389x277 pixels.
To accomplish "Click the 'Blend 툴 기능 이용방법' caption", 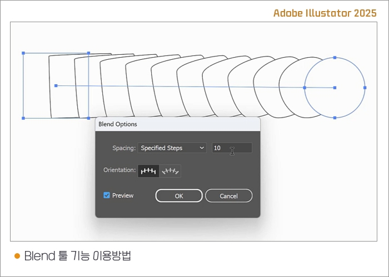I will (77, 256).
